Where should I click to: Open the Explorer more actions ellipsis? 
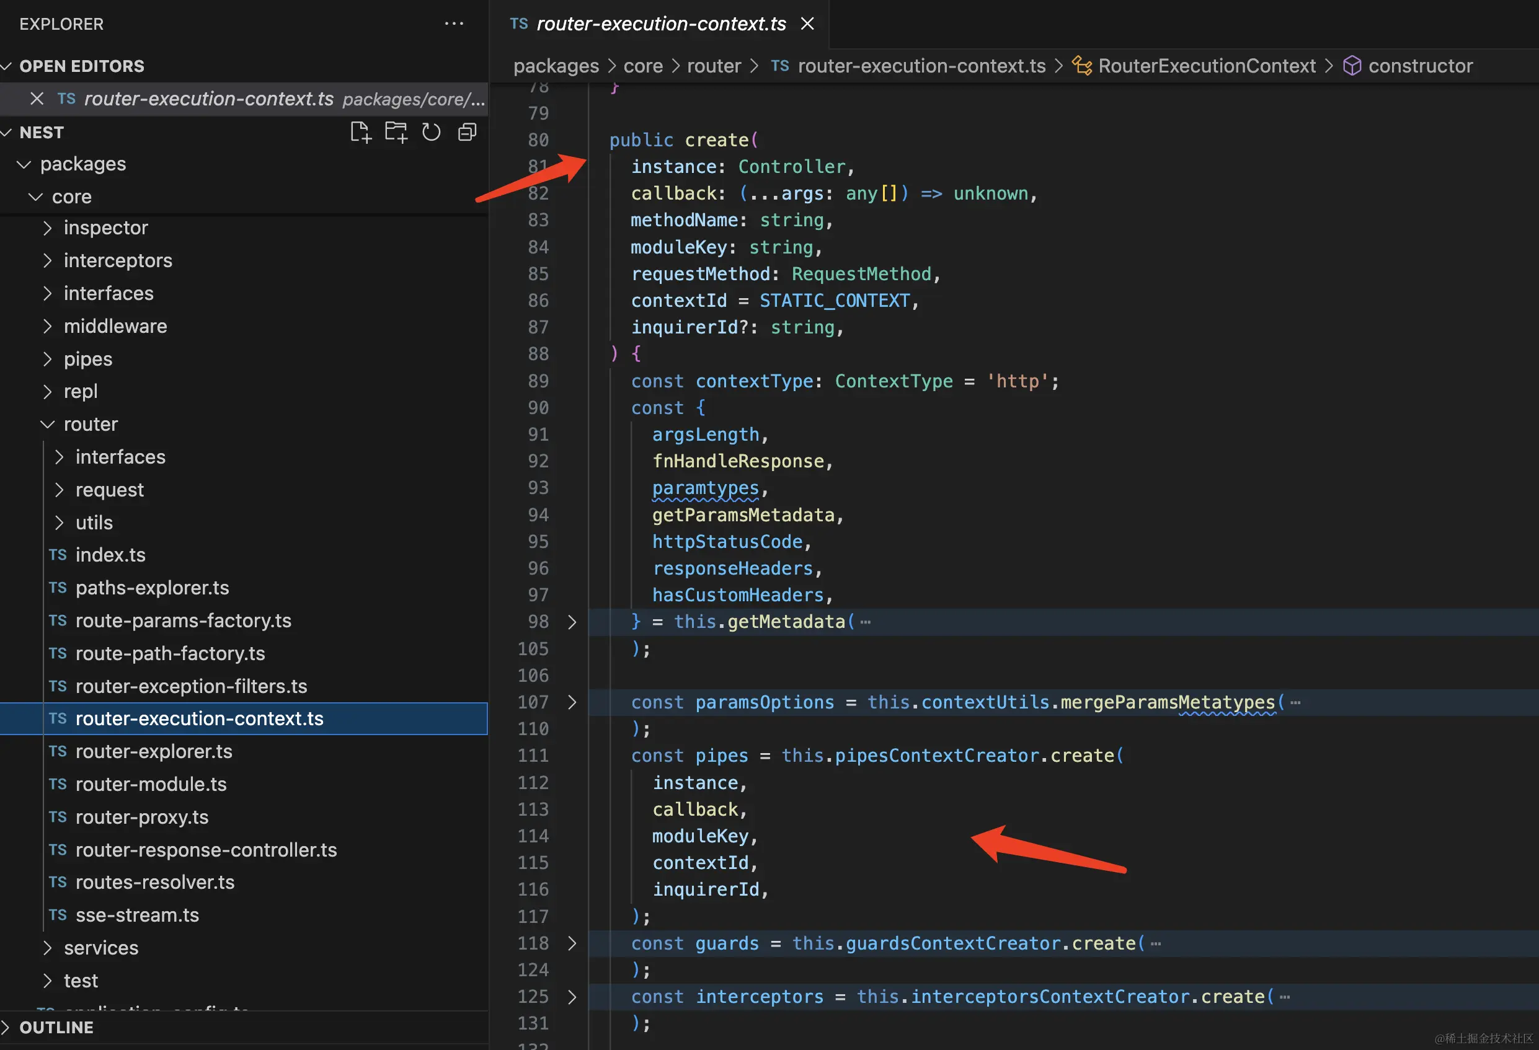click(455, 24)
